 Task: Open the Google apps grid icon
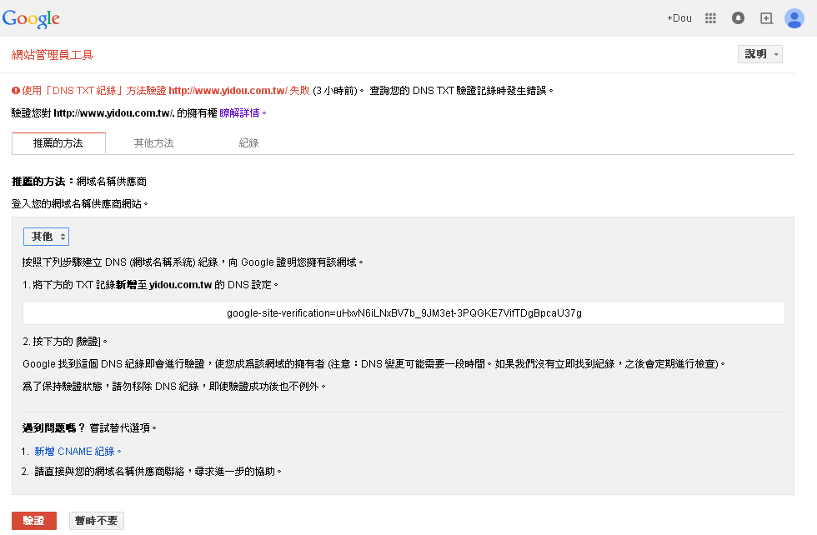710,18
